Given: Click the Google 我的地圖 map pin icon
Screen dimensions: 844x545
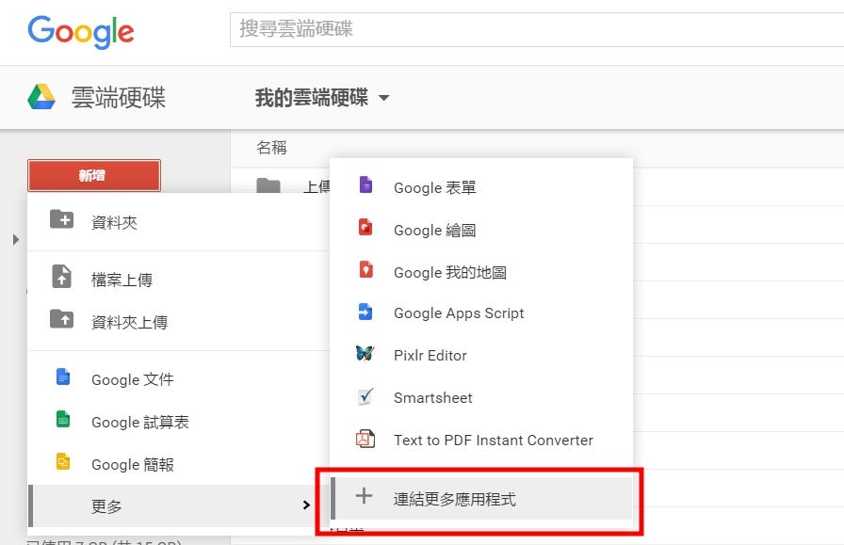Looking at the screenshot, I should point(365,269).
